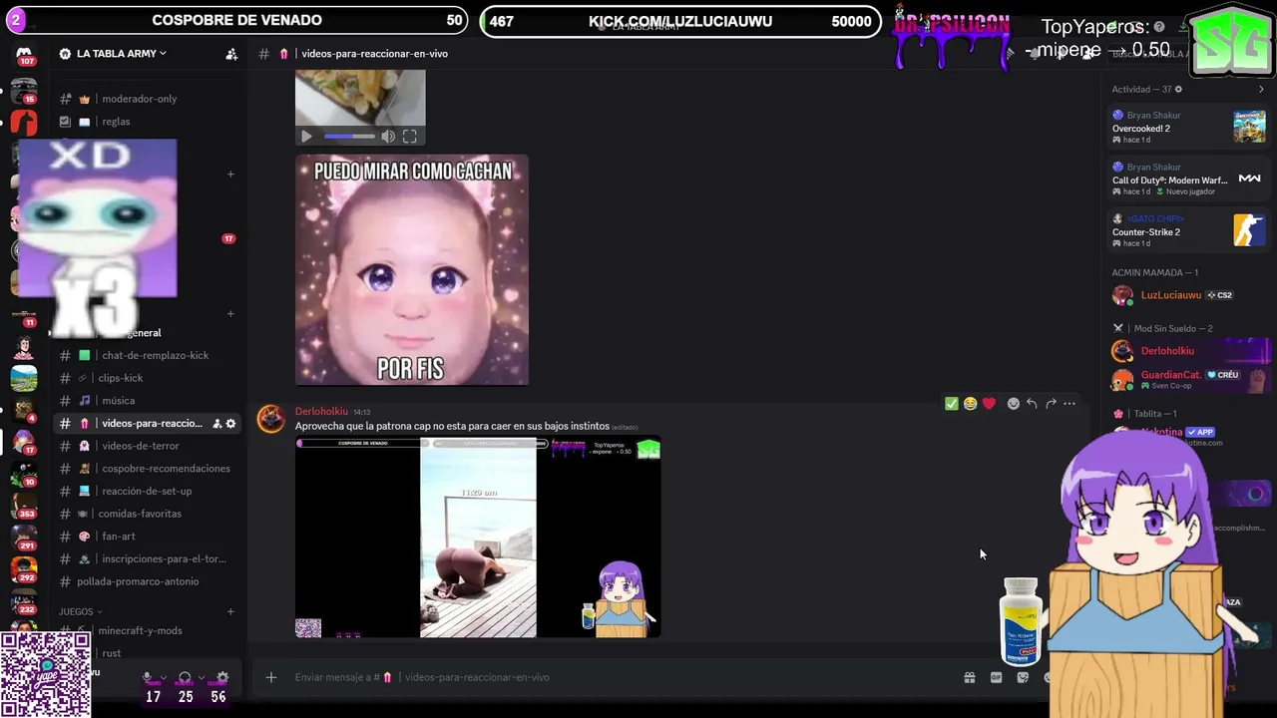Open Derloholkiu's attached screenshot image

coord(478,538)
